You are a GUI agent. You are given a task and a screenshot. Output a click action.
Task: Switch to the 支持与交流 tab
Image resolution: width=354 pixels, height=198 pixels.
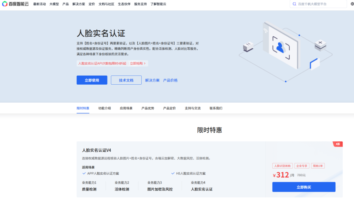pyautogui.click(x=193, y=108)
